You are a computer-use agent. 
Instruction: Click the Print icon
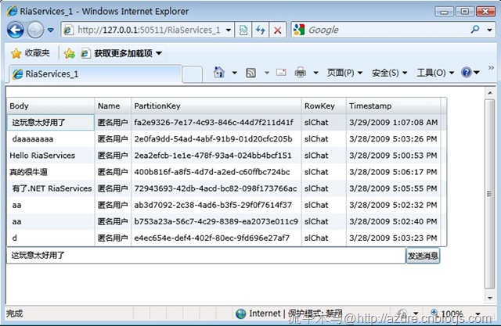click(300, 73)
